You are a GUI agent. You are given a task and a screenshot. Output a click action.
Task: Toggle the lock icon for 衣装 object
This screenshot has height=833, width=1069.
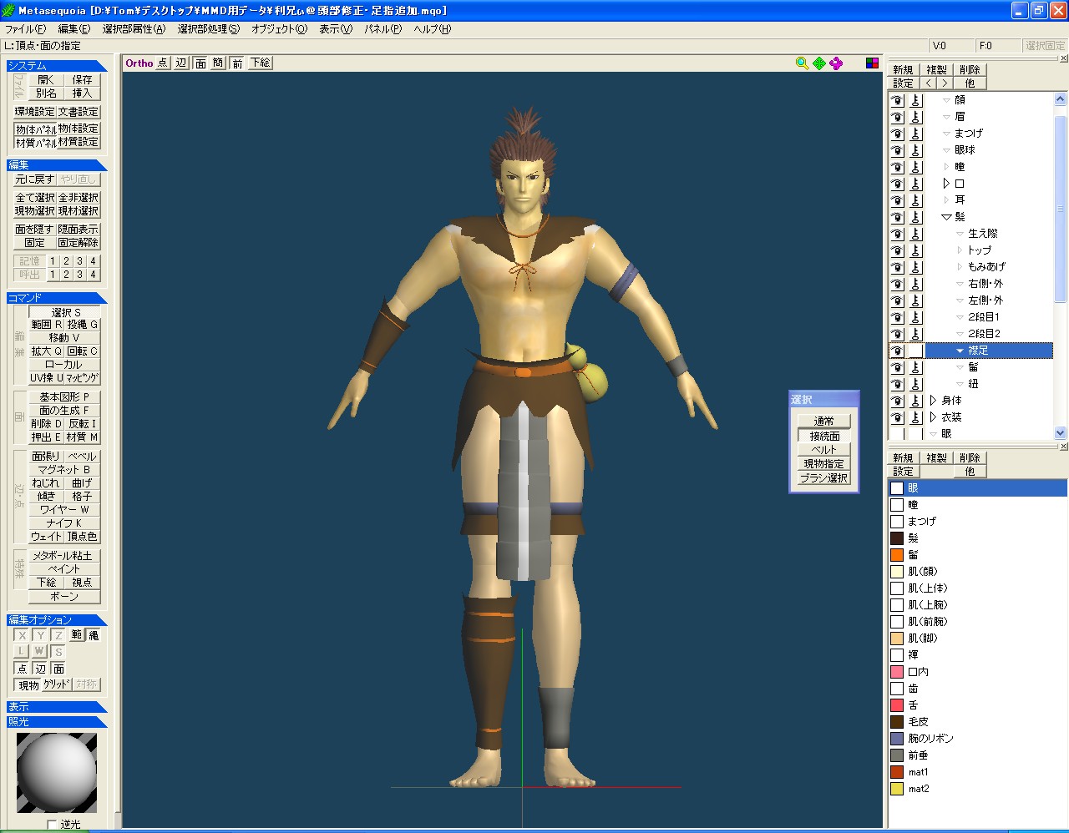(x=916, y=417)
